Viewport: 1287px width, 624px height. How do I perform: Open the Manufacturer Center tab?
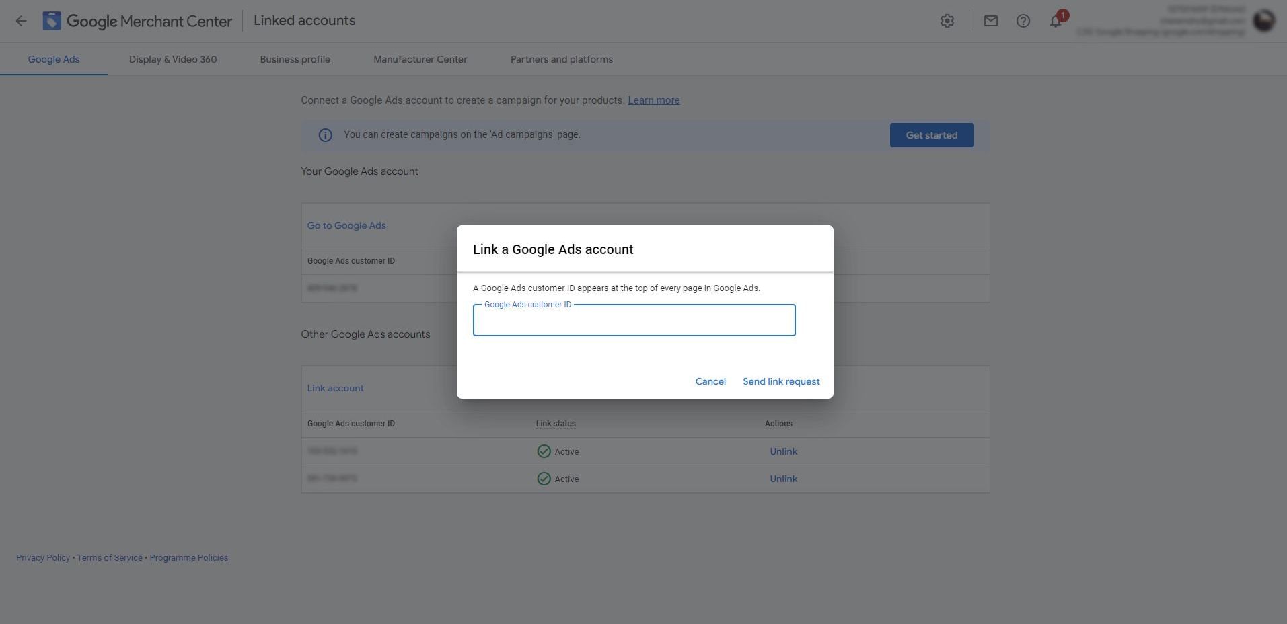[x=420, y=59]
